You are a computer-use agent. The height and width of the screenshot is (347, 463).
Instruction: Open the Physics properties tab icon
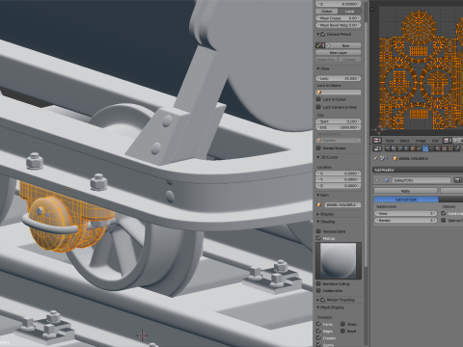(457, 148)
